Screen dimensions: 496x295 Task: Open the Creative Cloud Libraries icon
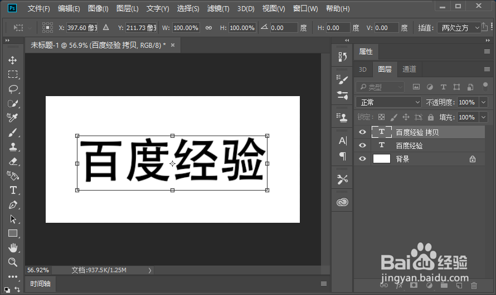pos(342,202)
